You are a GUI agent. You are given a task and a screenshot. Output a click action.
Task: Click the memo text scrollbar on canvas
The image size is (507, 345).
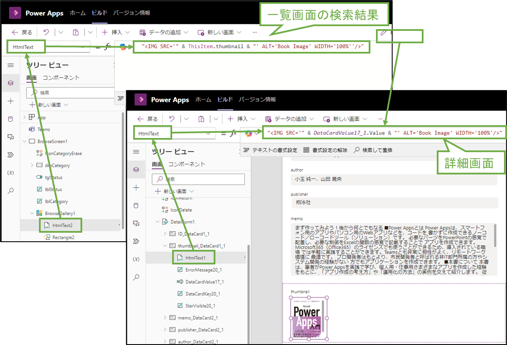(495, 235)
